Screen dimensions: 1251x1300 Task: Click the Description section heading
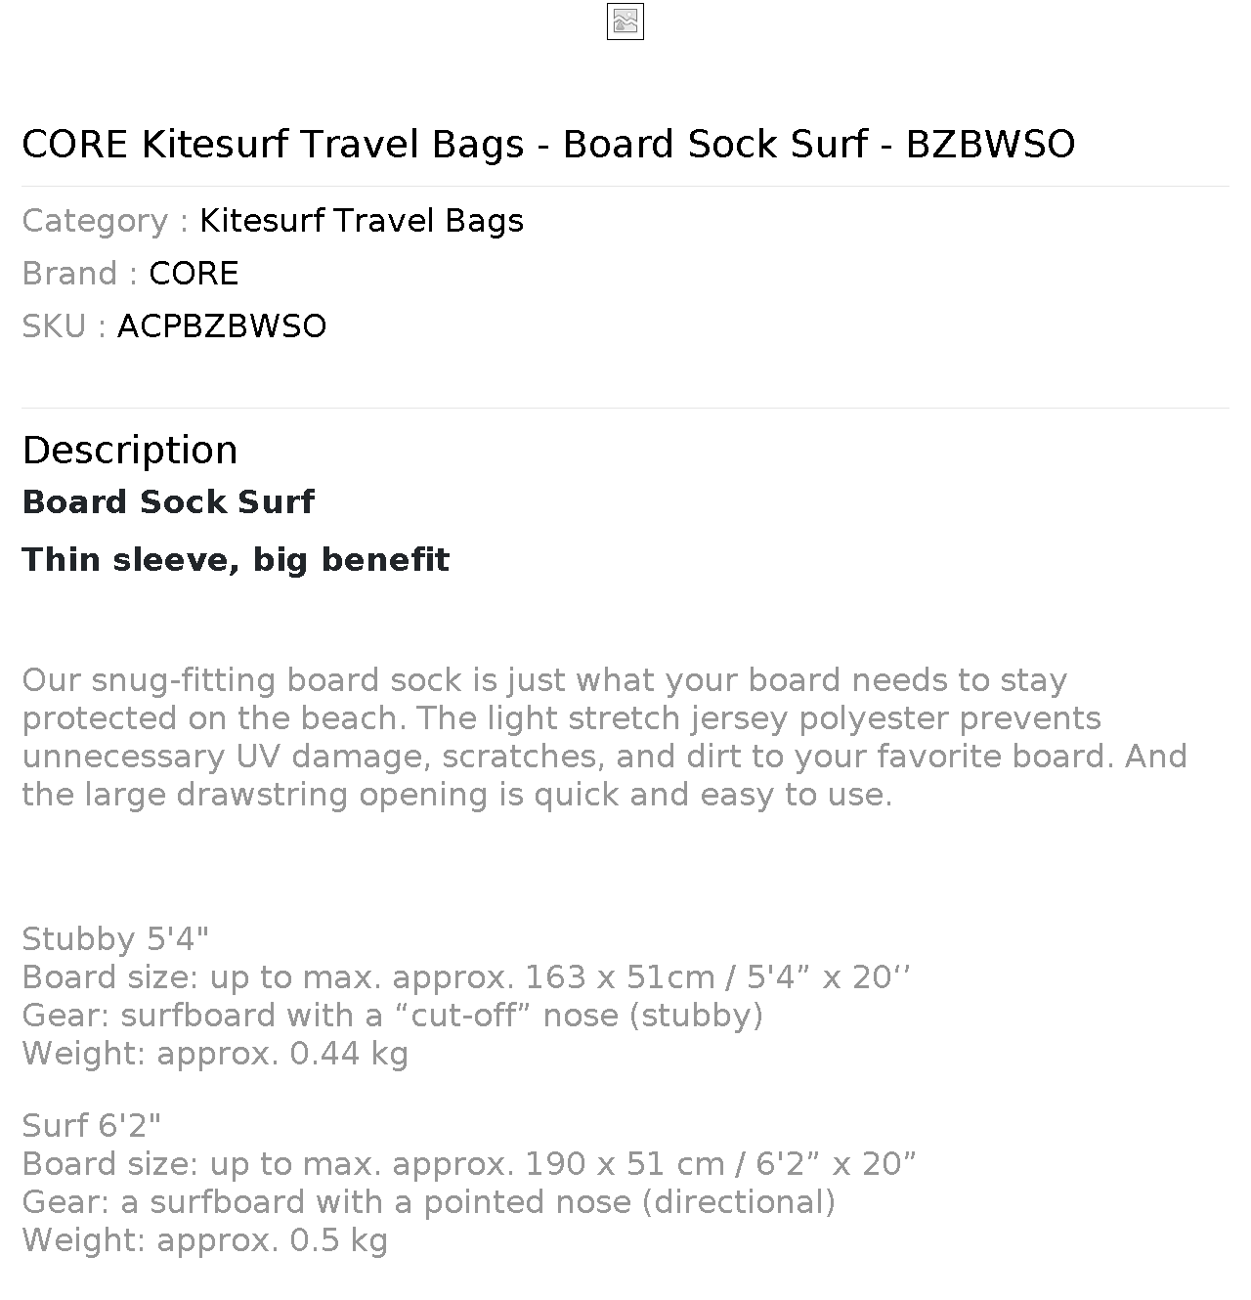(x=130, y=451)
